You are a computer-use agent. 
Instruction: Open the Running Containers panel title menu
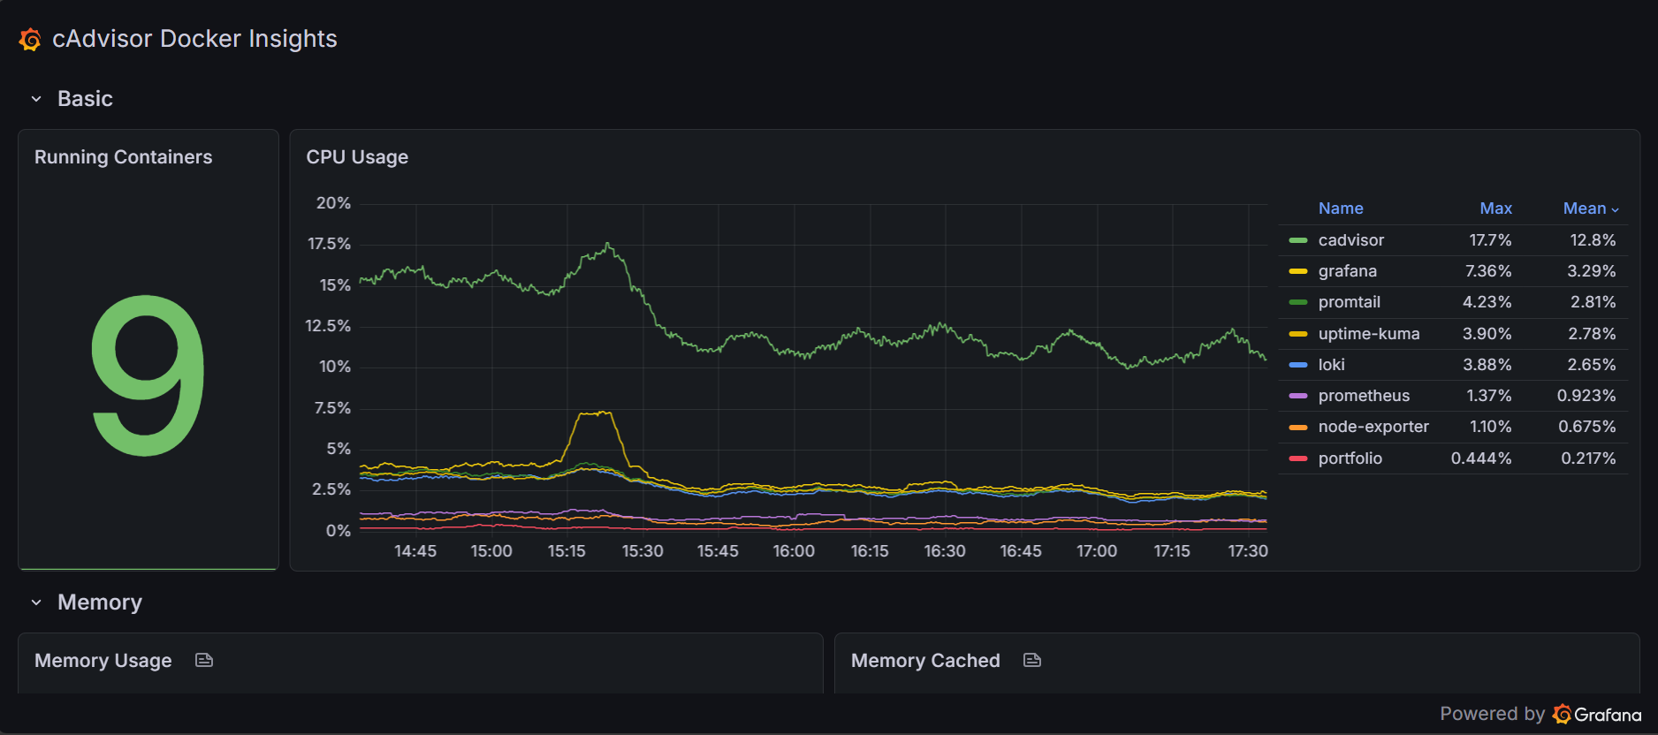[123, 157]
